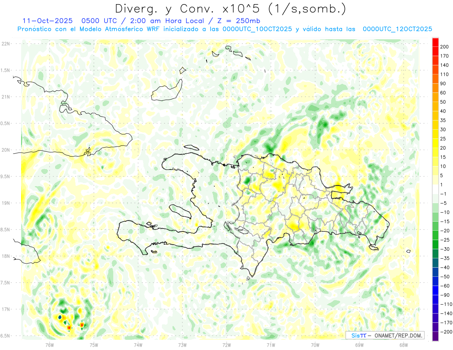The width and height of the screenshot is (453, 350).
Task: Click the "-50" color scale value
Action: [445, 276]
